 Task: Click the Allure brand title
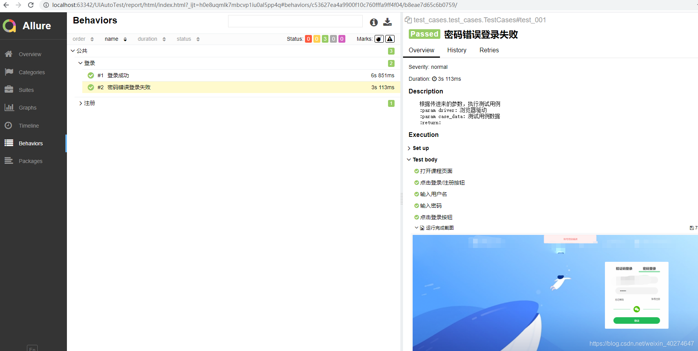point(37,26)
